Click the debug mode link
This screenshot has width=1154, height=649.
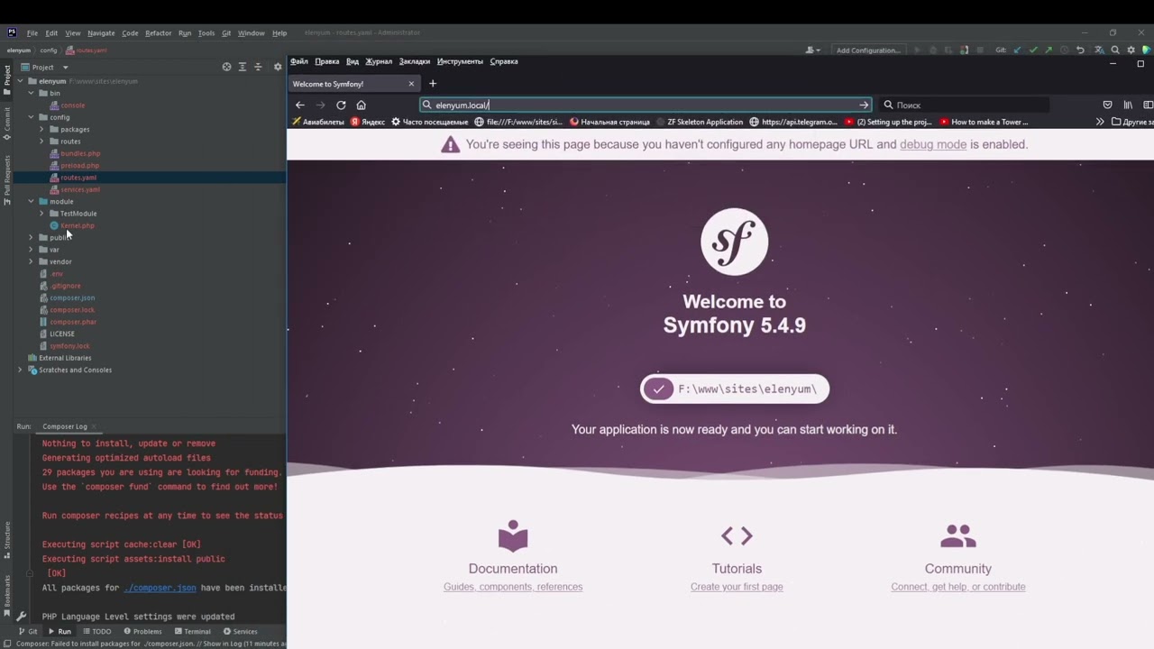point(933,144)
